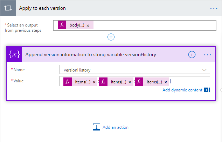
Task: Select the first items(...) expression token
Action: 83,82
